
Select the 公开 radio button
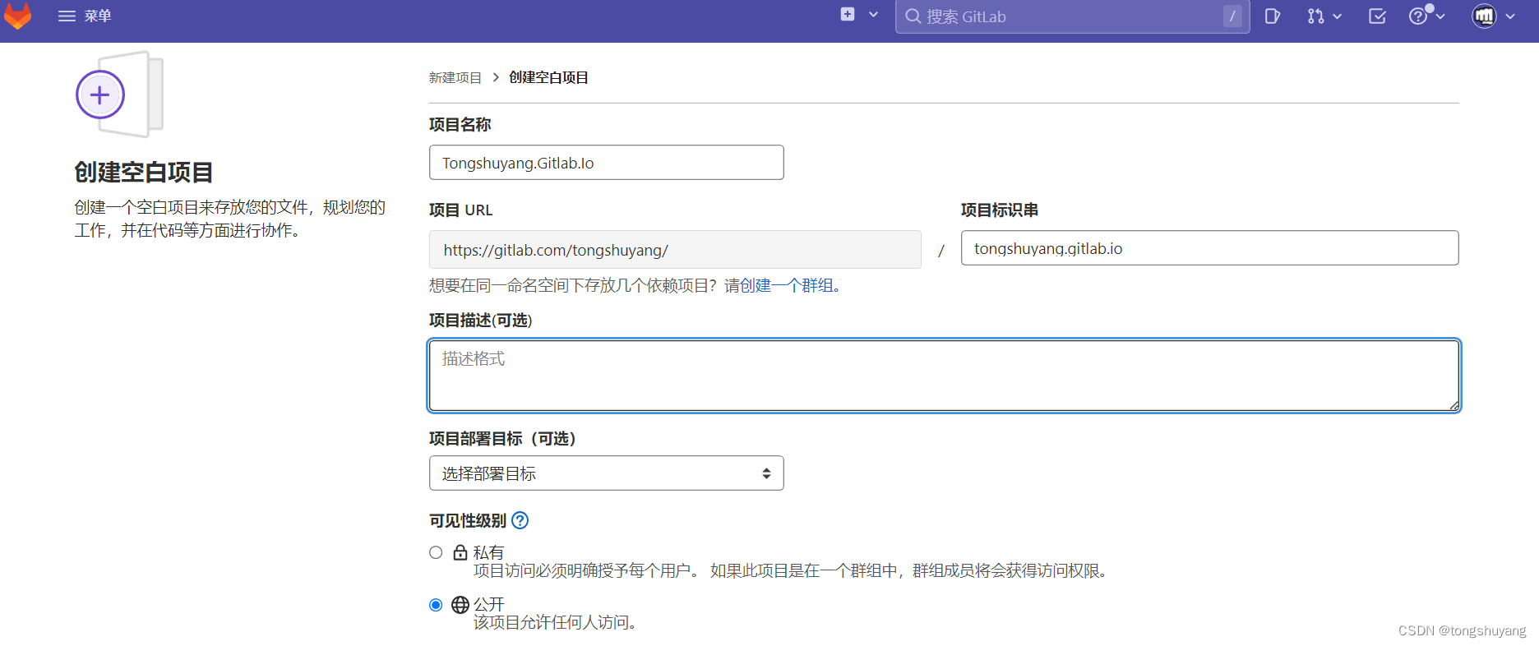[436, 605]
